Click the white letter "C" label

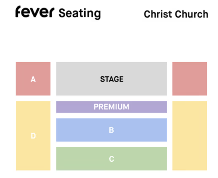click(x=111, y=159)
